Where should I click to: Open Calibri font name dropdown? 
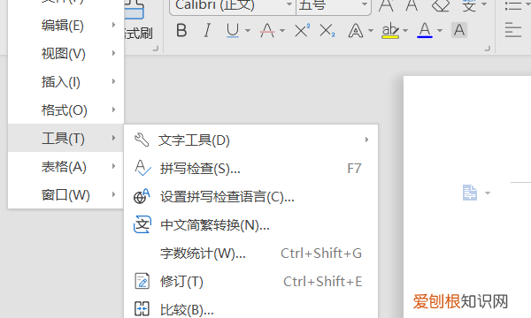(289, 4)
